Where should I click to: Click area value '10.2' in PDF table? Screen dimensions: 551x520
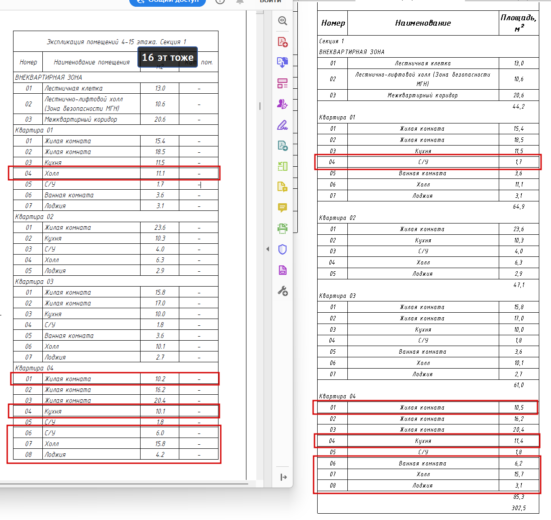(160, 379)
